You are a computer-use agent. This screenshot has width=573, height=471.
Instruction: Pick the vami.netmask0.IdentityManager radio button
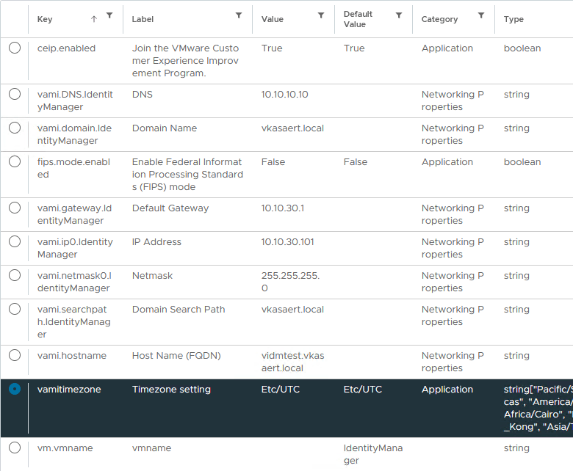point(15,275)
